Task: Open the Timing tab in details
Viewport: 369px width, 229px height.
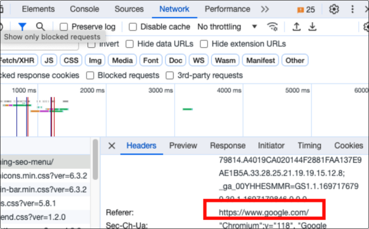Action: [x=309, y=146]
